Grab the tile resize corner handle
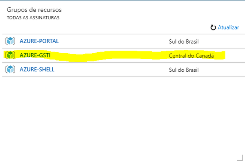The height and width of the screenshot is (162, 245). pyautogui.click(x=240, y=158)
